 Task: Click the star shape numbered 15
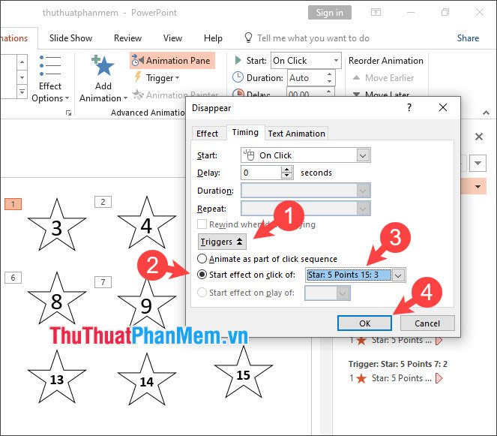pos(243,374)
